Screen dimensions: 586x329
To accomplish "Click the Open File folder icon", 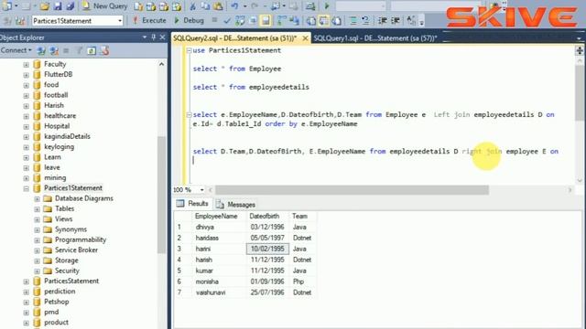I will pyautogui.click(x=45, y=6).
